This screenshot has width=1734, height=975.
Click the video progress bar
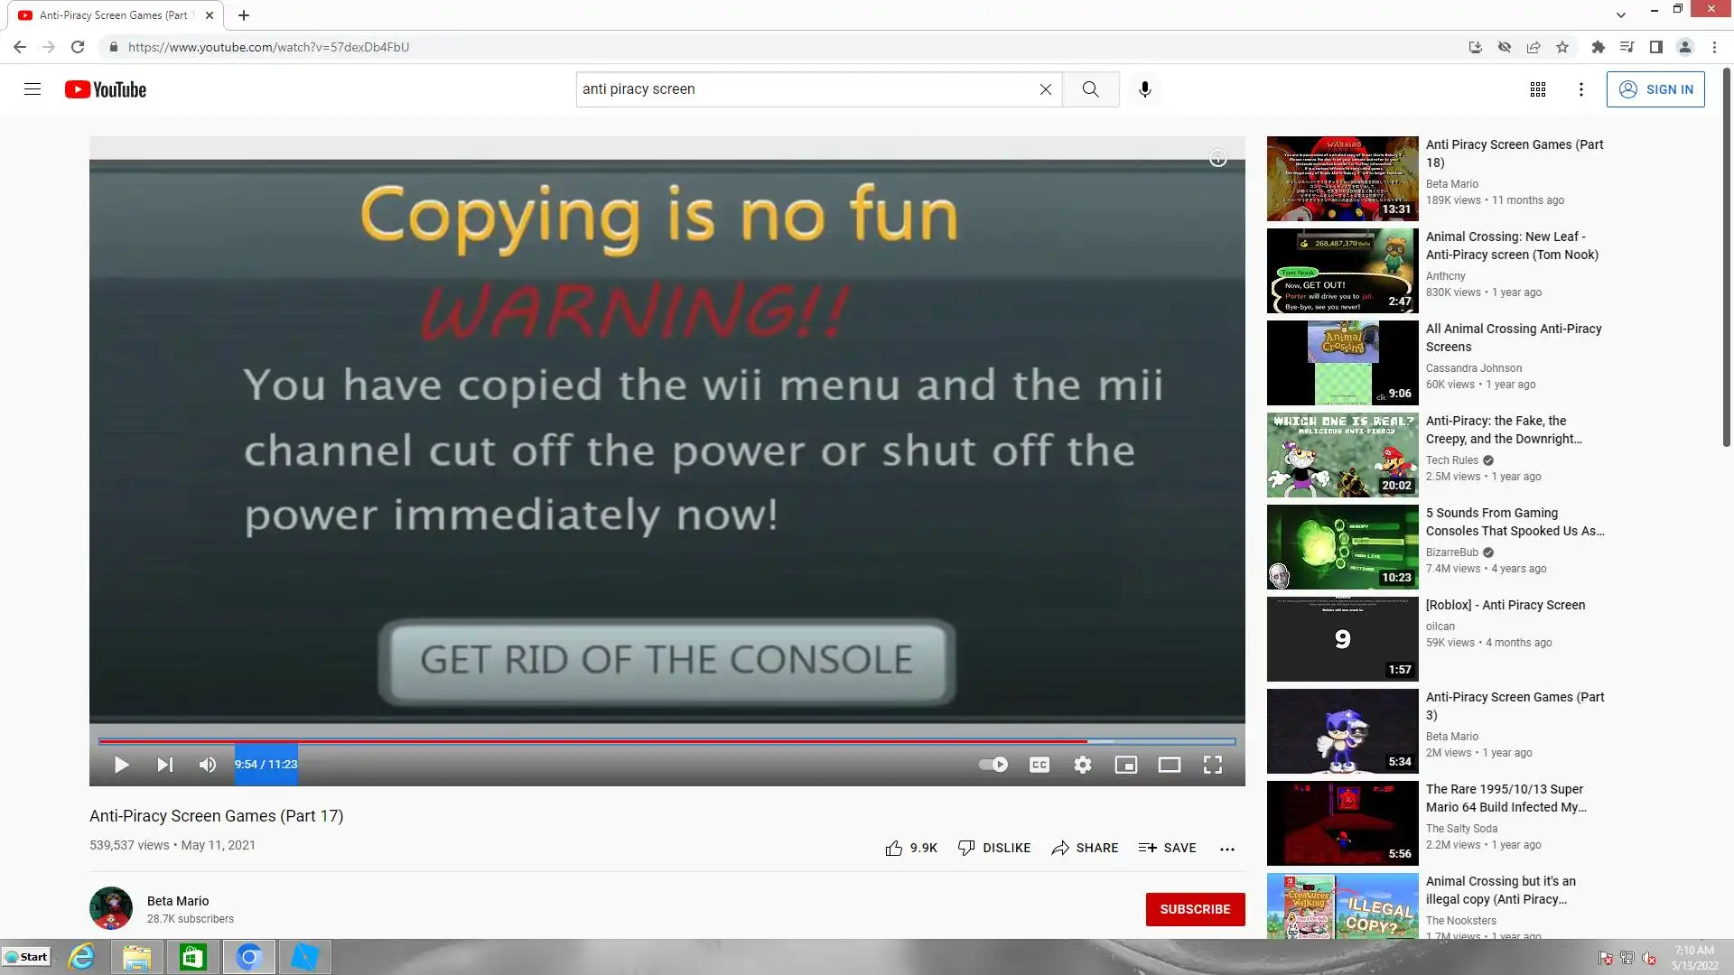[632, 741]
